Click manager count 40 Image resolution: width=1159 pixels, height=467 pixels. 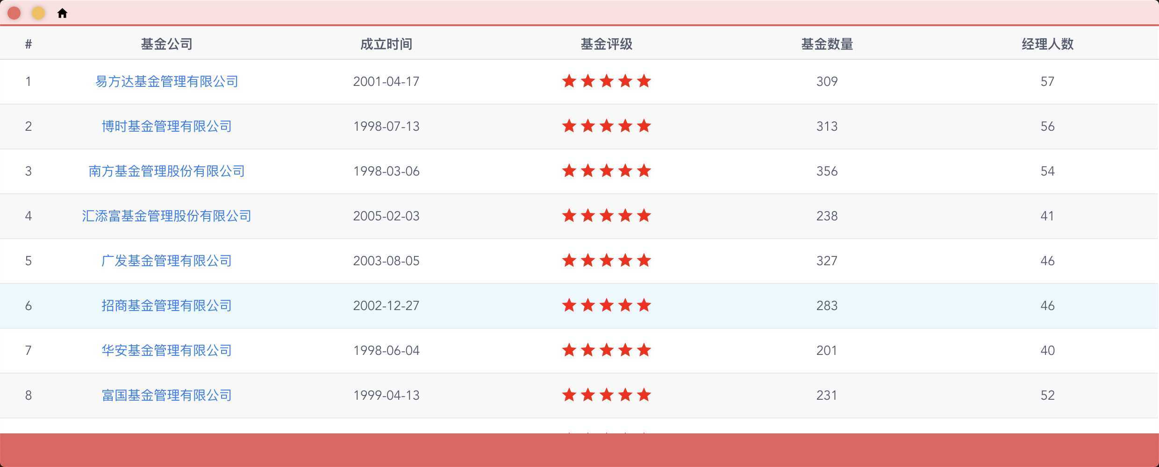pos(1048,350)
